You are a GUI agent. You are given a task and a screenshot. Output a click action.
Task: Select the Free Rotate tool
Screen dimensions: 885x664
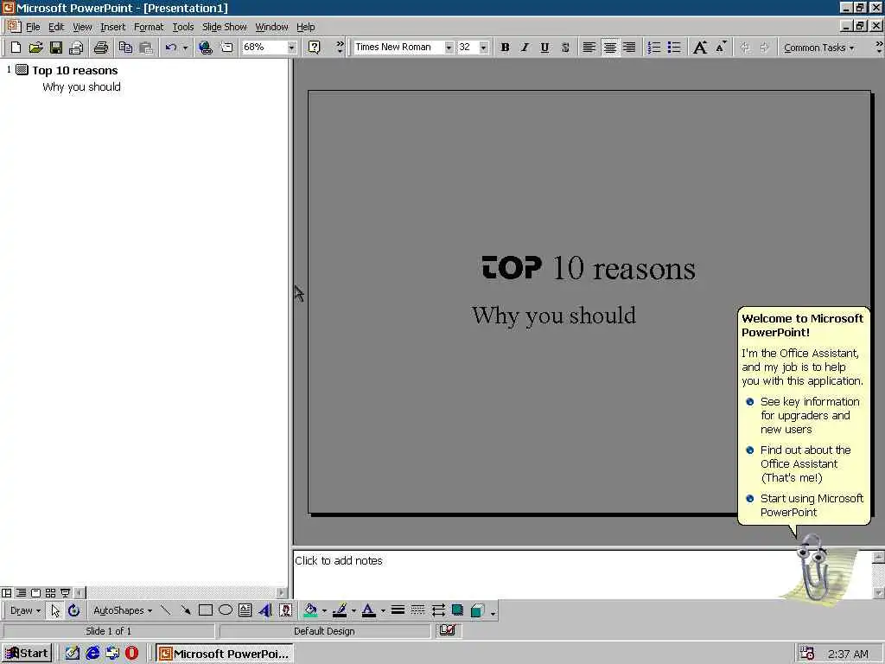point(74,610)
